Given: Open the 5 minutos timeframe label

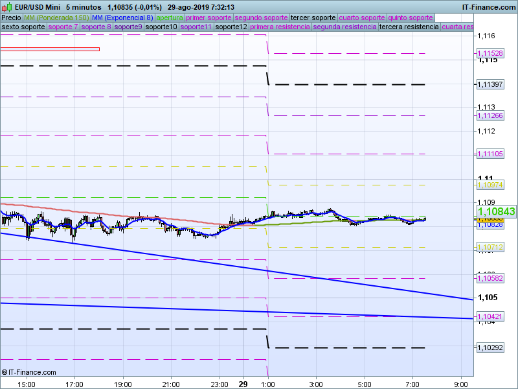Looking at the screenshot, I should pos(84,6).
